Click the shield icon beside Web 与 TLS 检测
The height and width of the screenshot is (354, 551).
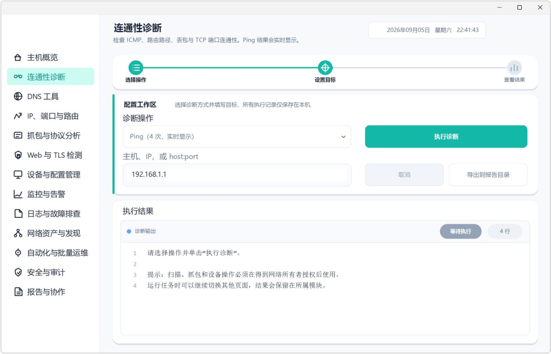[x=18, y=155]
